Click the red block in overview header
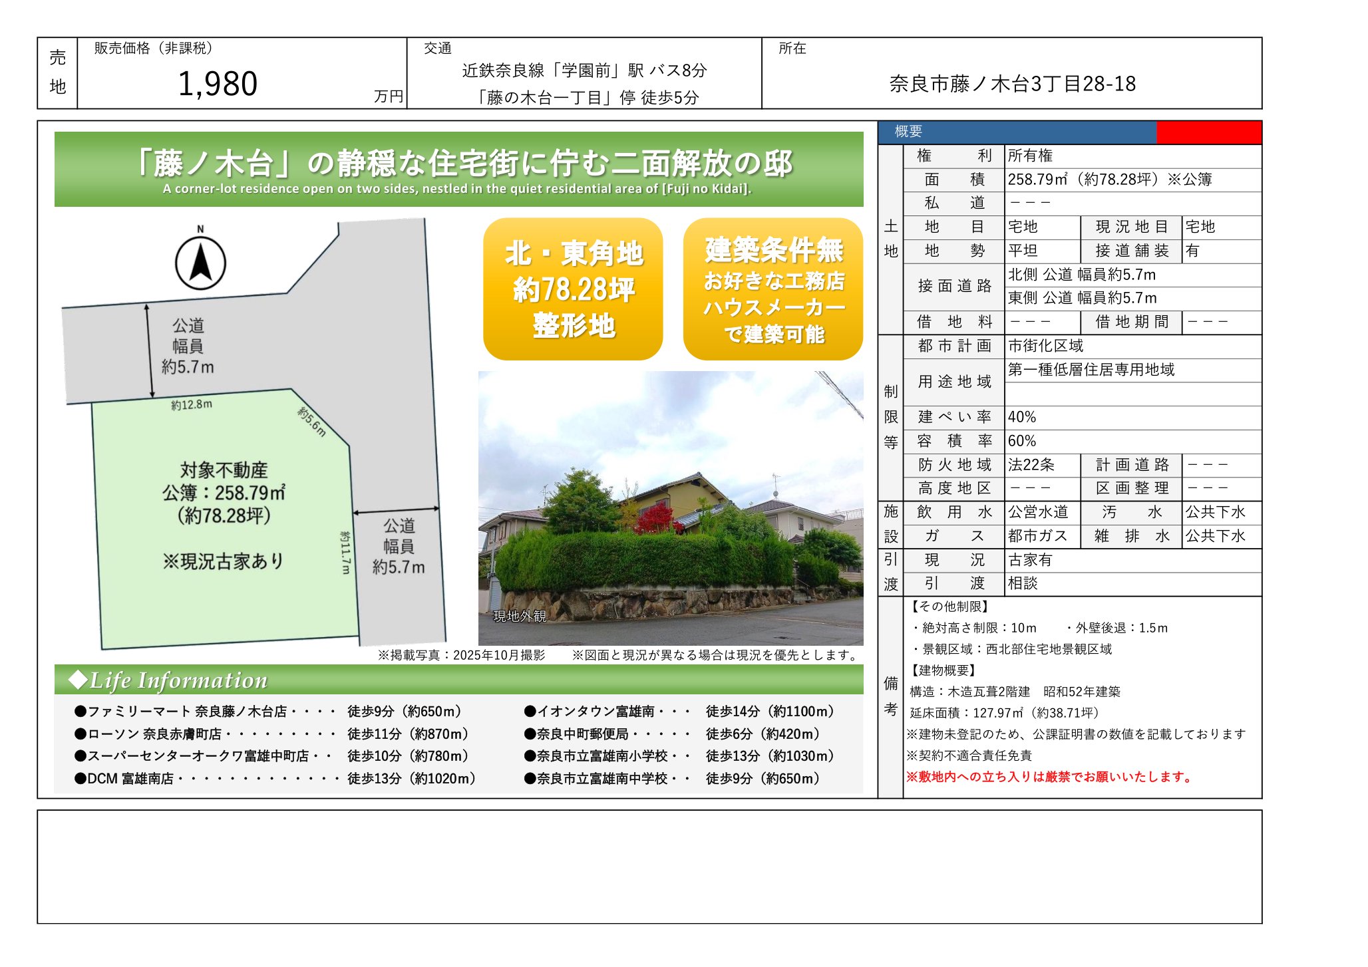The width and height of the screenshot is (1368, 967). (x=1208, y=132)
